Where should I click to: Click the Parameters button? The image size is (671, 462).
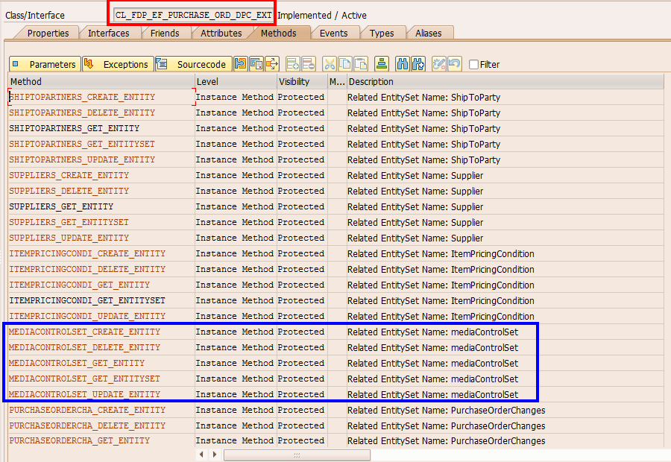[x=44, y=64]
